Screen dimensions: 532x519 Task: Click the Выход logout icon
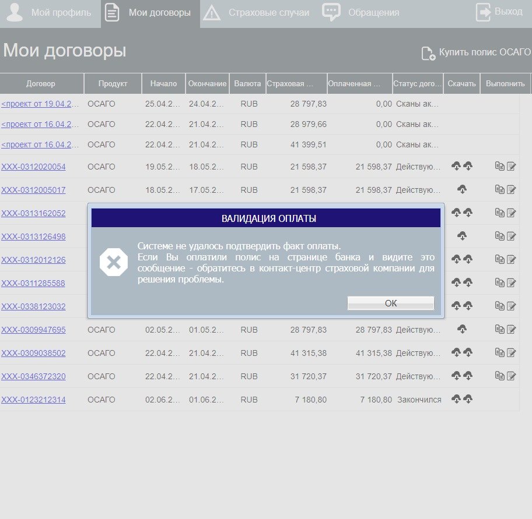(x=484, y=13)
